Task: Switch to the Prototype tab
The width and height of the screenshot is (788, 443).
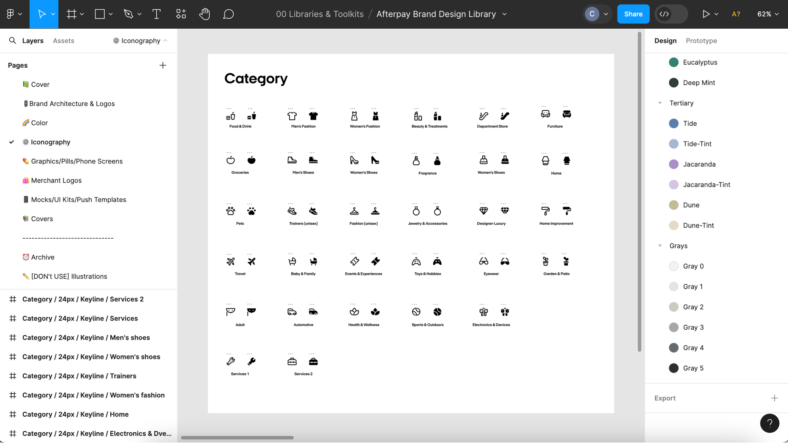Action: pos(701,41)
